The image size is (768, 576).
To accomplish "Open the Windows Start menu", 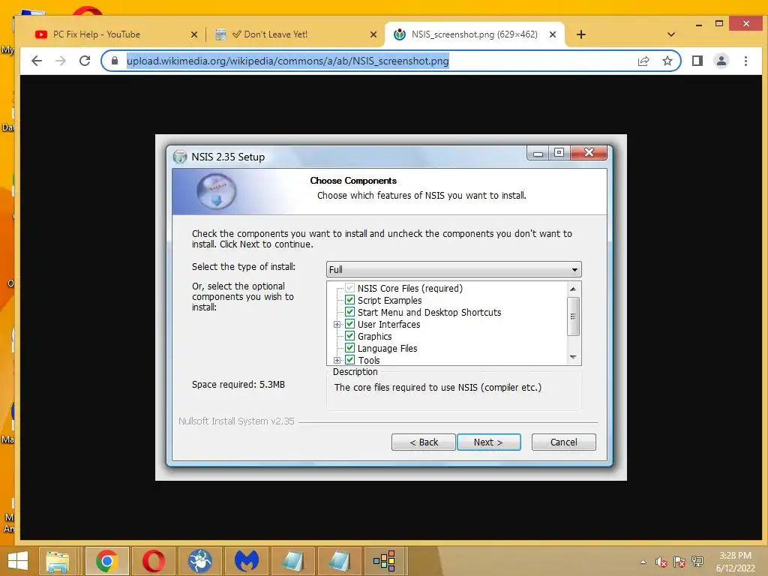I will pos(18,561).
